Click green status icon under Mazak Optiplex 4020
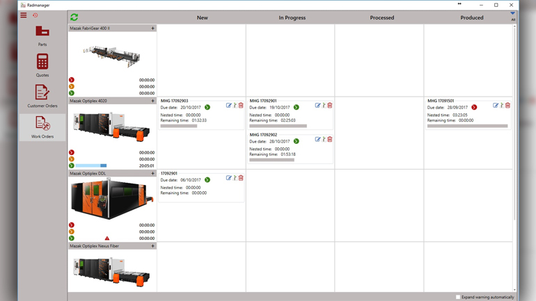 coord(72,165)
